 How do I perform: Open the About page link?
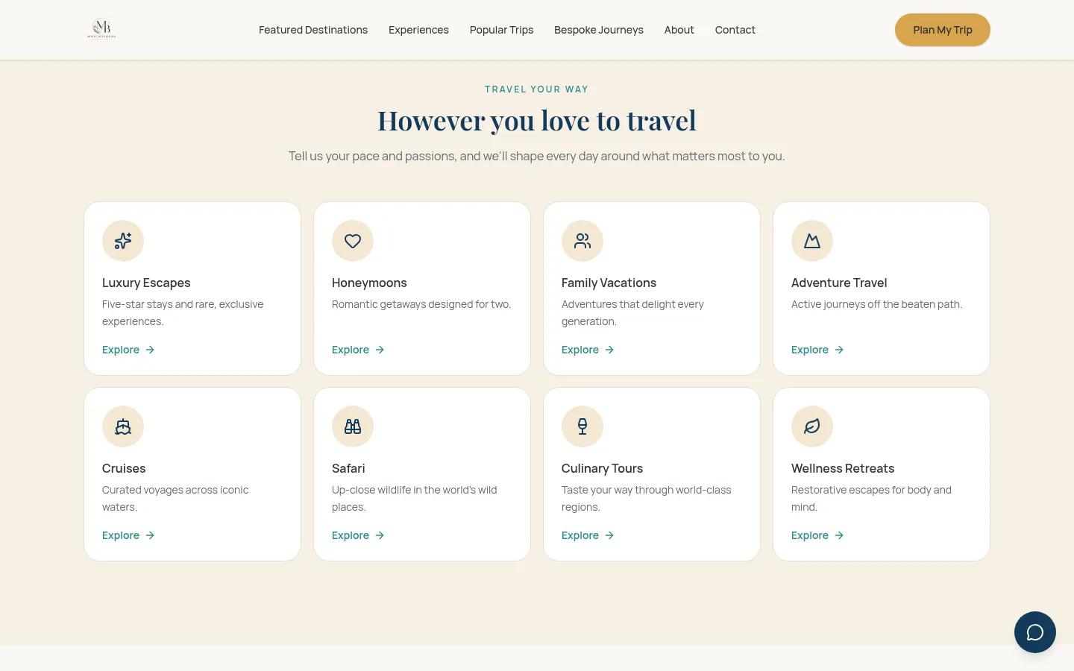(x=679, y=30)
